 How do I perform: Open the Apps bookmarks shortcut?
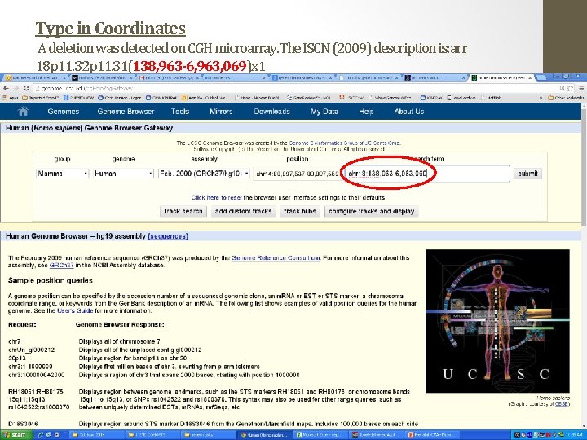11,98
